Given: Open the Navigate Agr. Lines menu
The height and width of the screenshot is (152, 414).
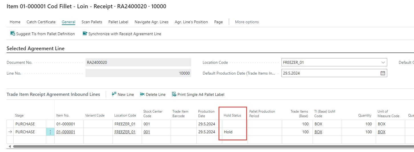Looking at the screenshot, I should click(x=151, y=22).
